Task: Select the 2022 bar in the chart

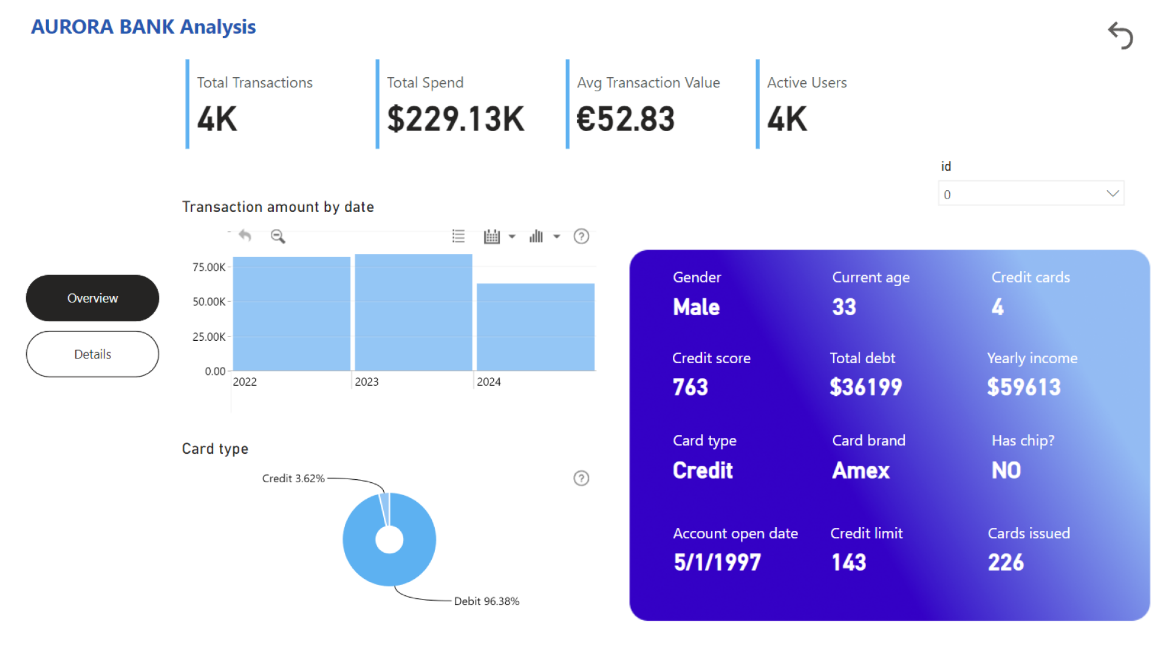Action: tap(291, 313)
